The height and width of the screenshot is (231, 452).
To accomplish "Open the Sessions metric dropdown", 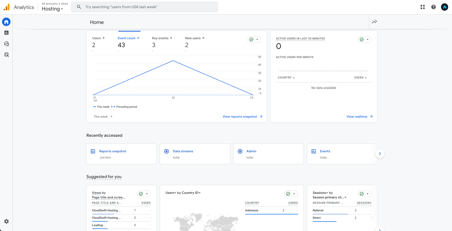I will click(x=320, y=193).
